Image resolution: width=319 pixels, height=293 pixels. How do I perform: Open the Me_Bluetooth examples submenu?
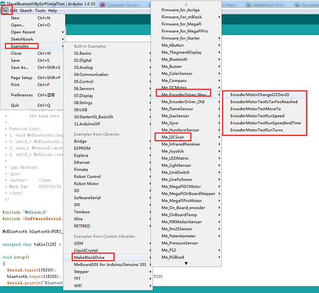[x=186, y=59]
